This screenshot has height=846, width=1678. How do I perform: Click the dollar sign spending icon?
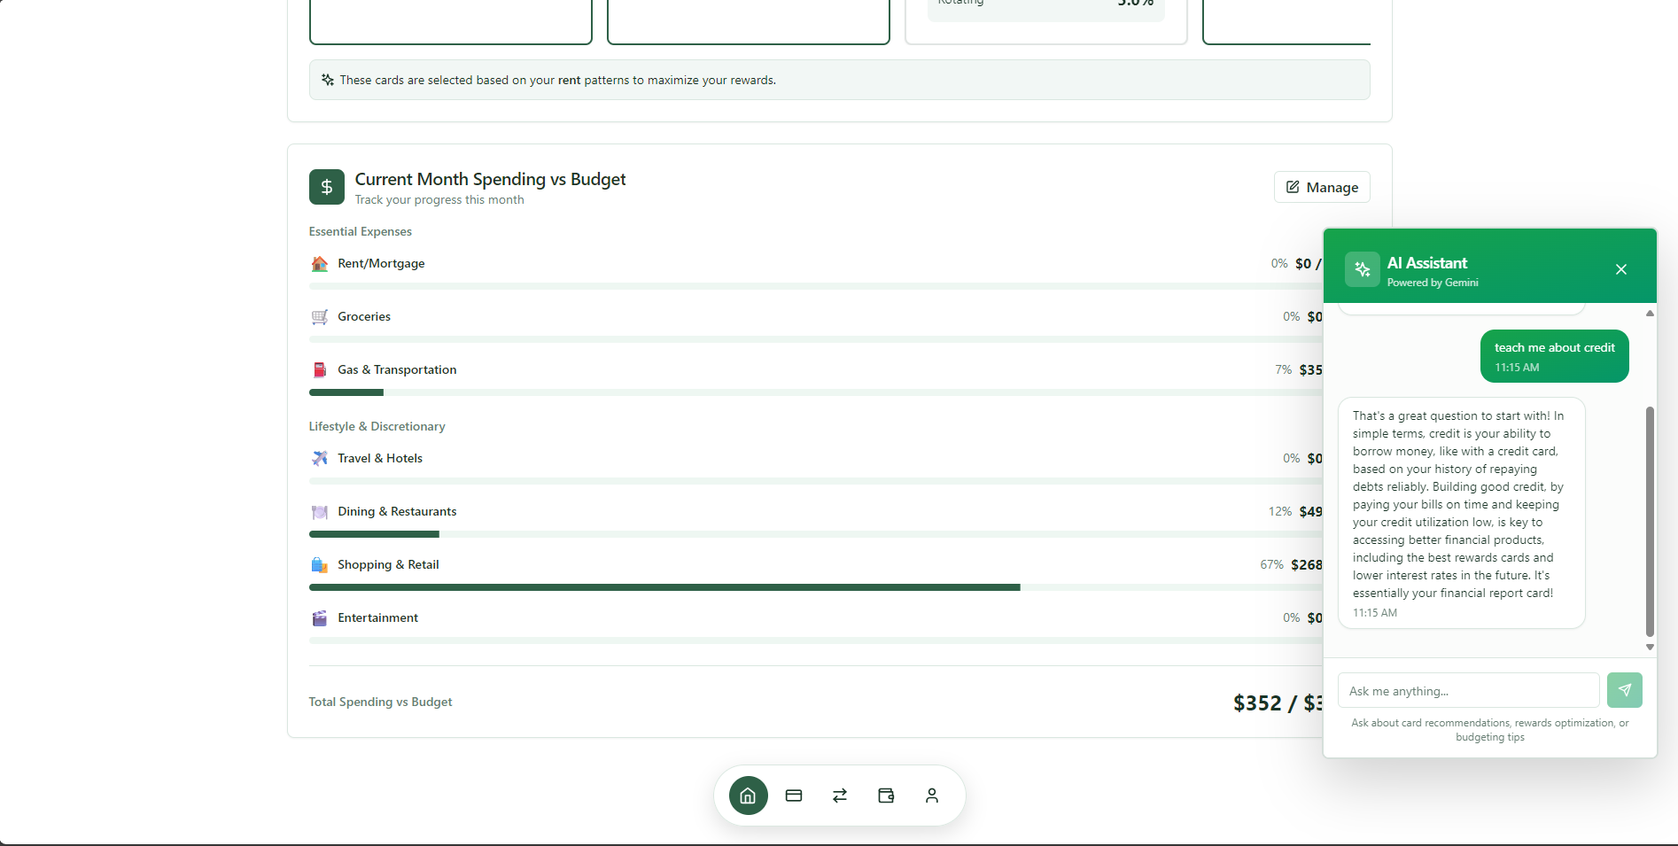(x=327, y=187)
